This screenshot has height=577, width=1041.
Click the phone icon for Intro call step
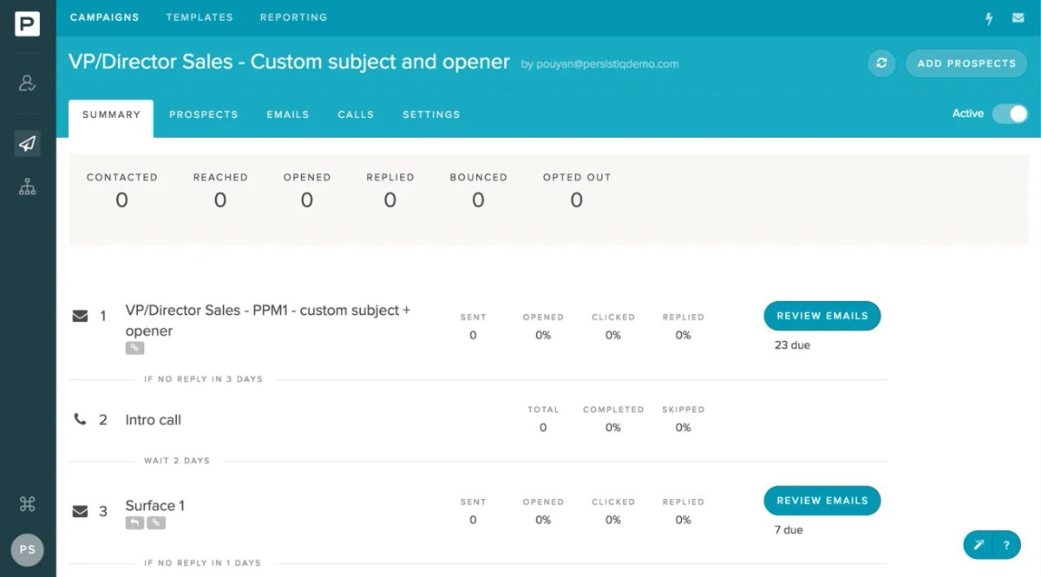point(80,419)
